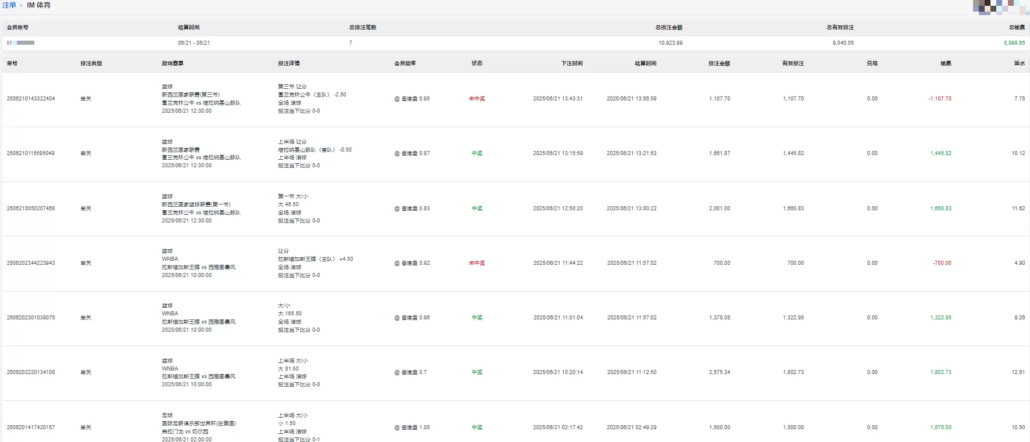The height and width of the screenshot is (442, 1030).
Task: Select order number 2506210050207468
Action: [x=31, y=209]
